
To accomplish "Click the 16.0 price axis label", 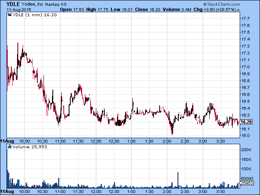I will 245,135.
